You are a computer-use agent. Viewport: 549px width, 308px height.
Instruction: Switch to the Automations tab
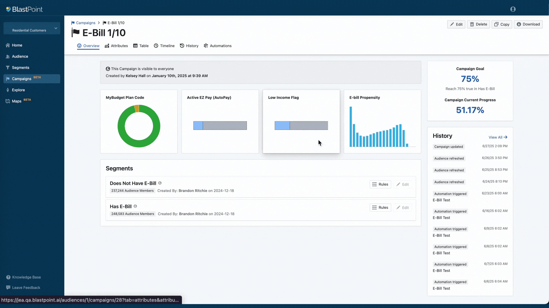(x=217, y=46)
